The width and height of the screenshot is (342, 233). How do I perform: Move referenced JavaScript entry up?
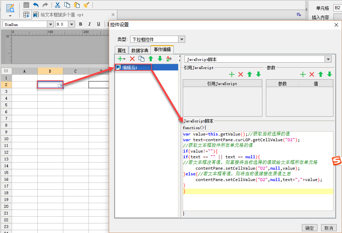pyautogui.click(x=250, y=74)
